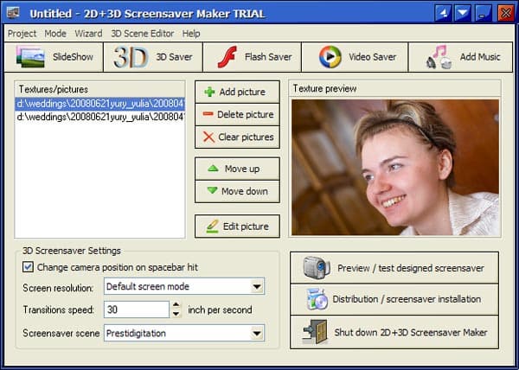Switch to the 3D Saver tab
The width and height of the screenshot is (519, 370).
point(153,57)
